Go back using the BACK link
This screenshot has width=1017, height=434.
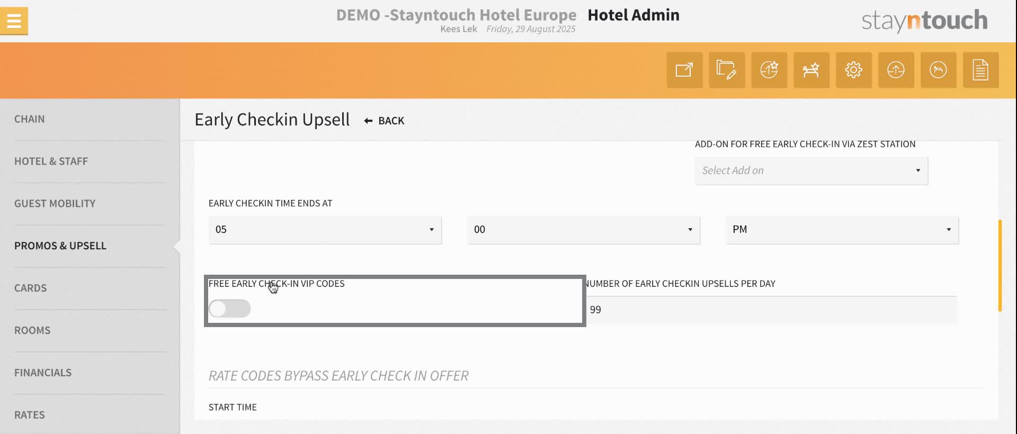(x=384, y=121)
